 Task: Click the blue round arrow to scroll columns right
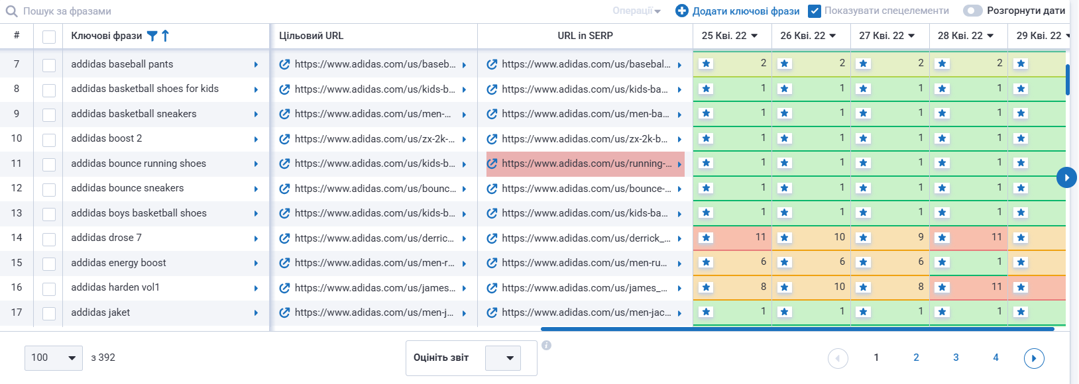1066,177
